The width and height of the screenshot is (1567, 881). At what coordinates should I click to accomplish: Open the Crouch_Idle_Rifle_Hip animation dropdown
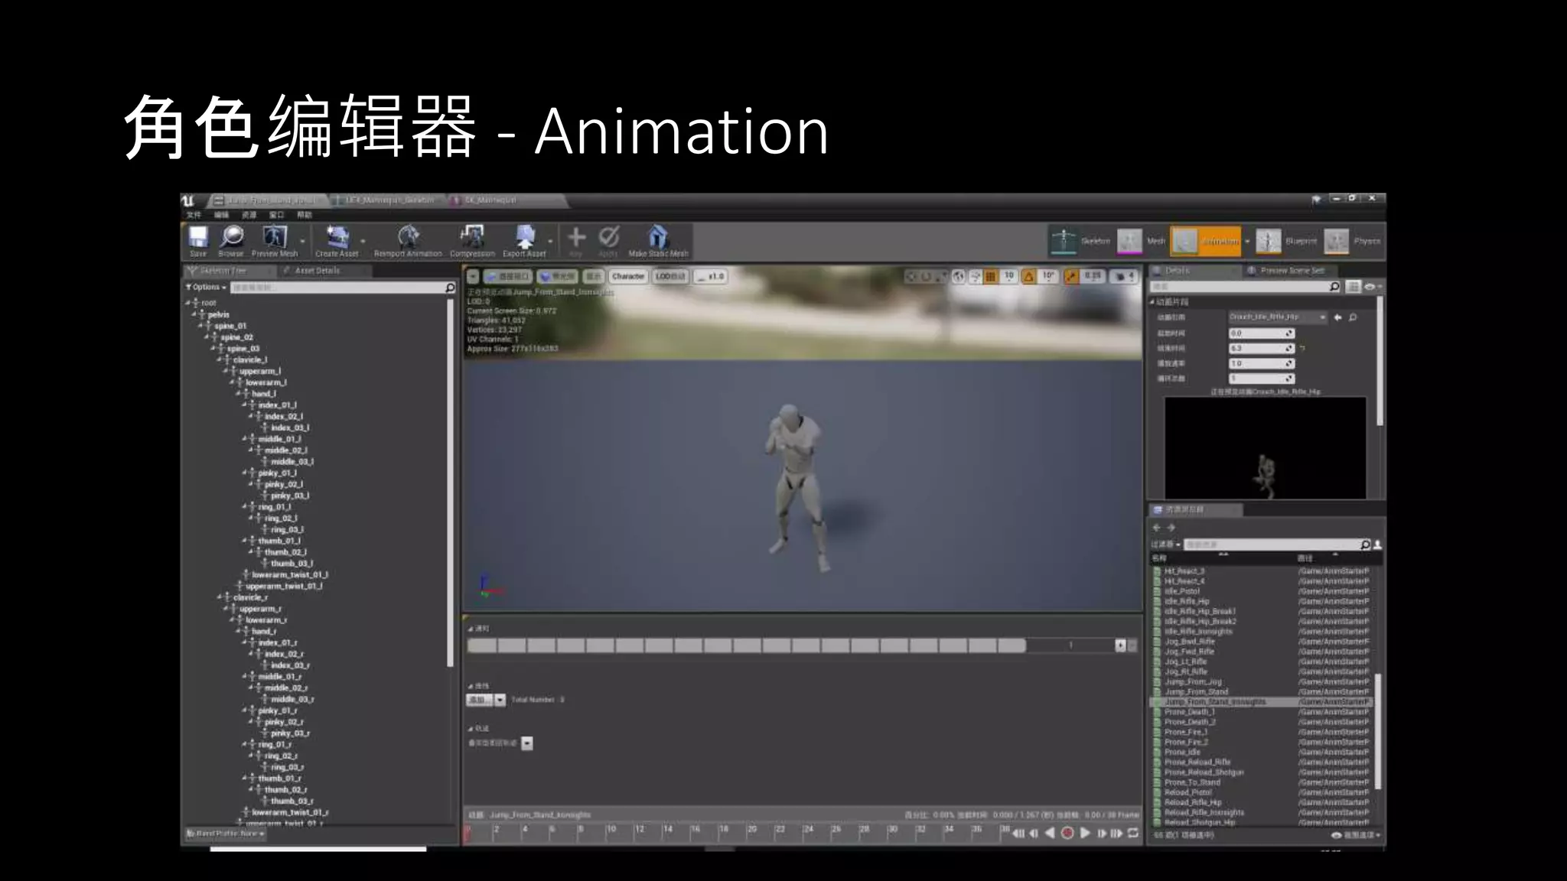pyautogui.click(x=1278, y=317)
